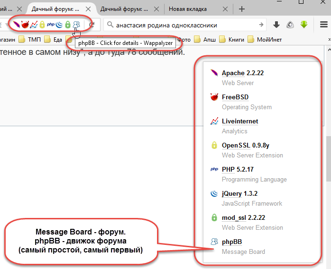Open the FreeBSD link in Wappalyzer popup

point(235,97)
